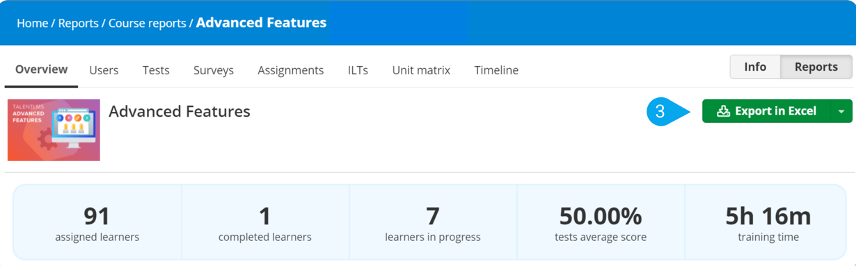The width and height of the screenshot is (856, 266).
Task: Click the Export in Excel button
Action: click(x=766, y=111)
